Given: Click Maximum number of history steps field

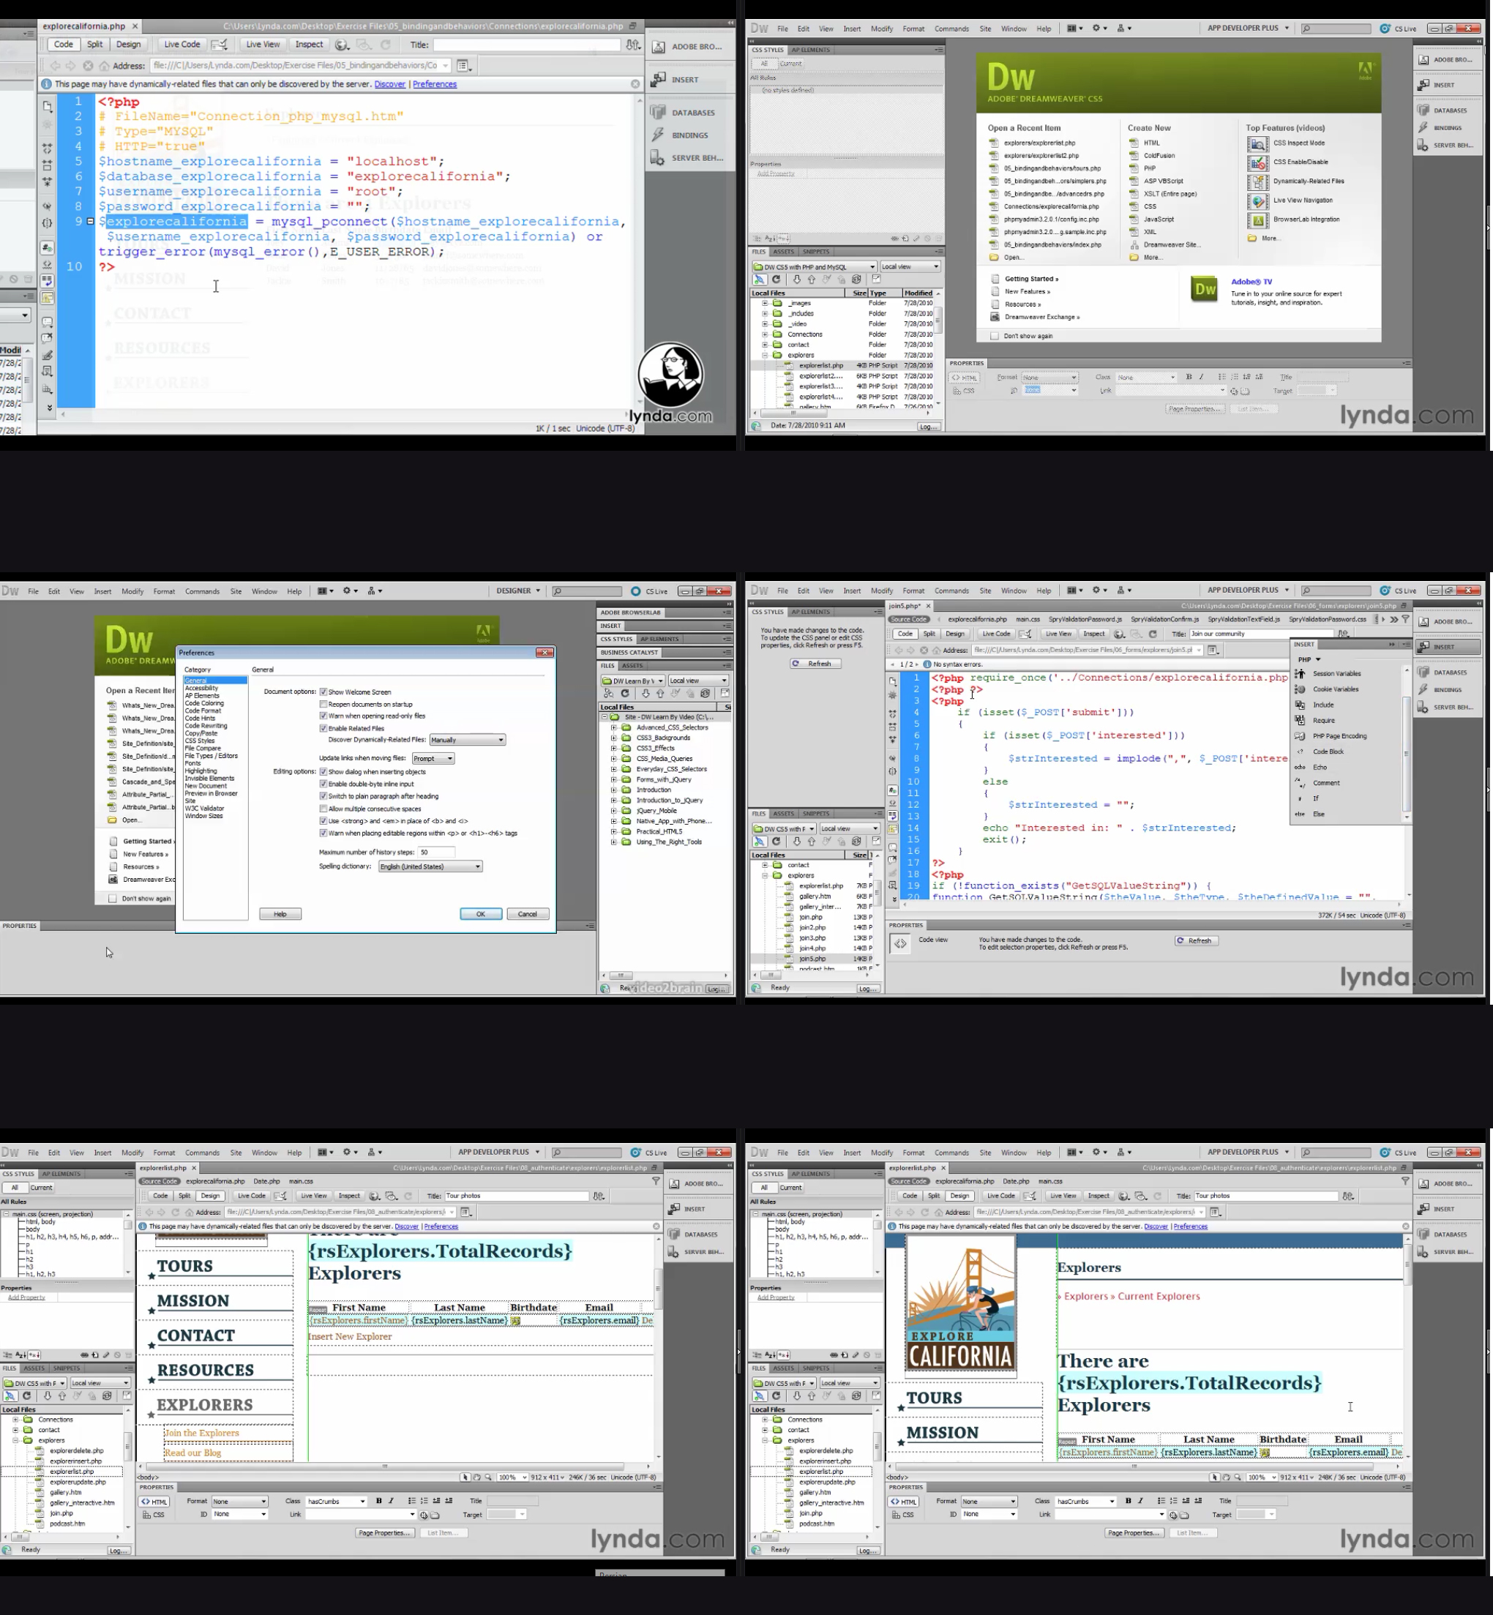Looking at the screenshot, I should (436, 852).
